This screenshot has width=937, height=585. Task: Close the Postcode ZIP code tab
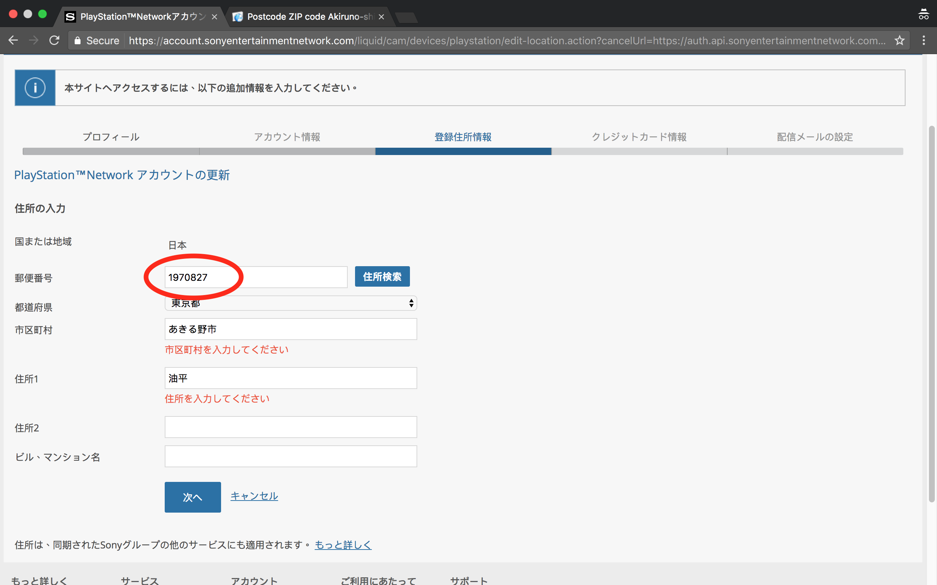[381, 17]
